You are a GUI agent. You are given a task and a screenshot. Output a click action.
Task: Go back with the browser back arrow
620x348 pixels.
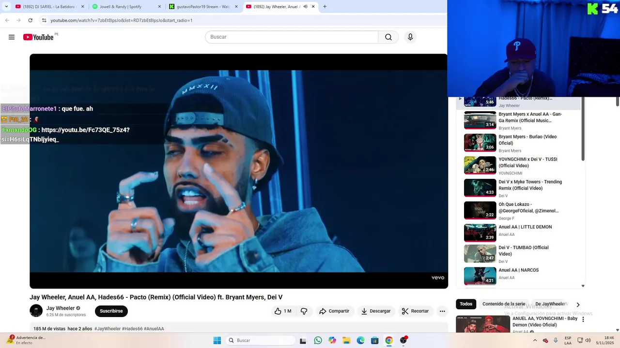[7, 20]
